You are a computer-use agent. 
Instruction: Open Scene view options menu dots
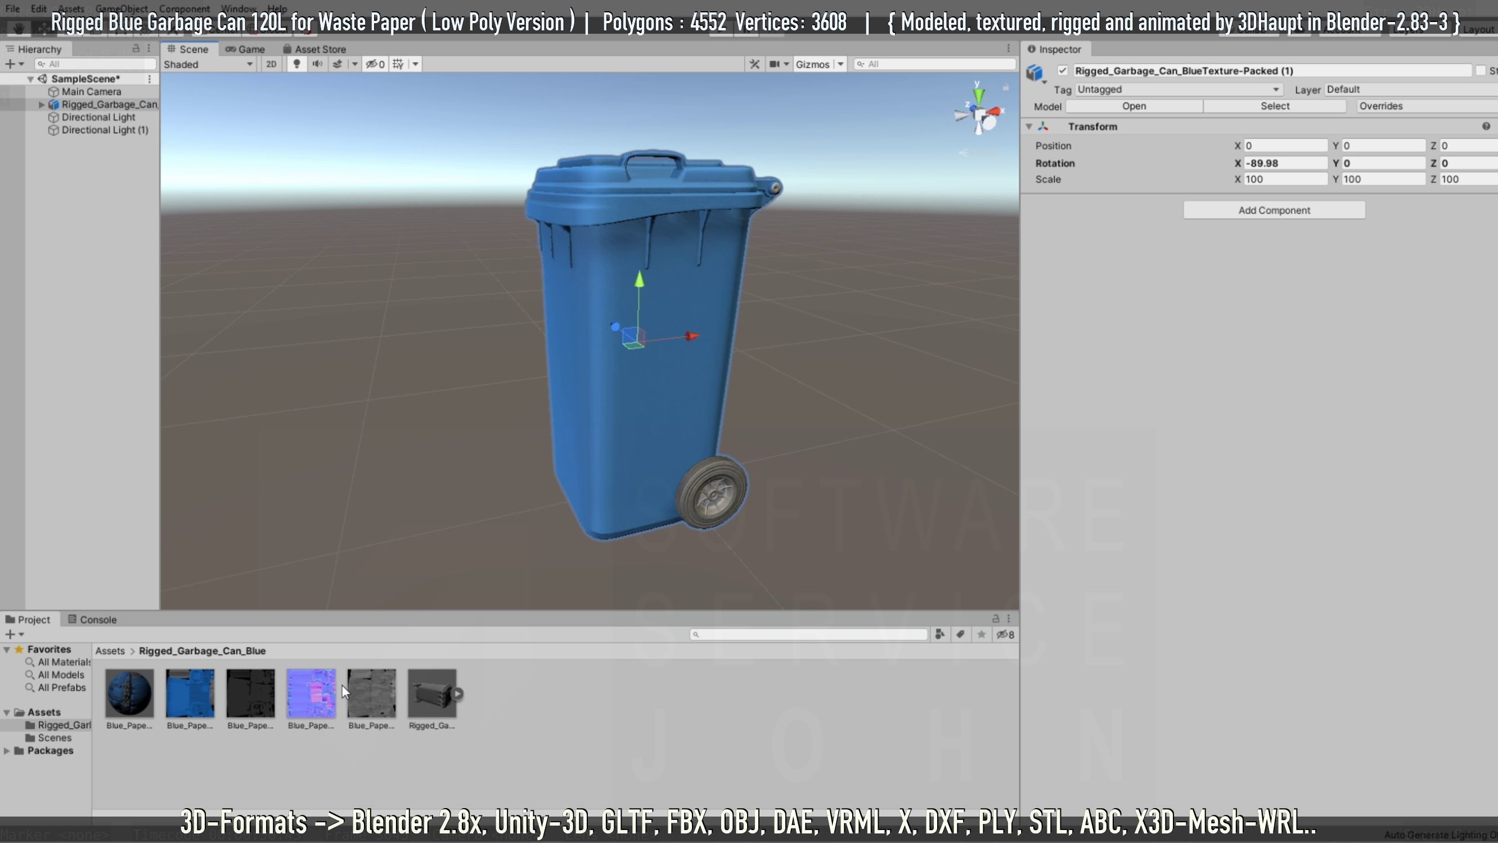coord(1009,49)
